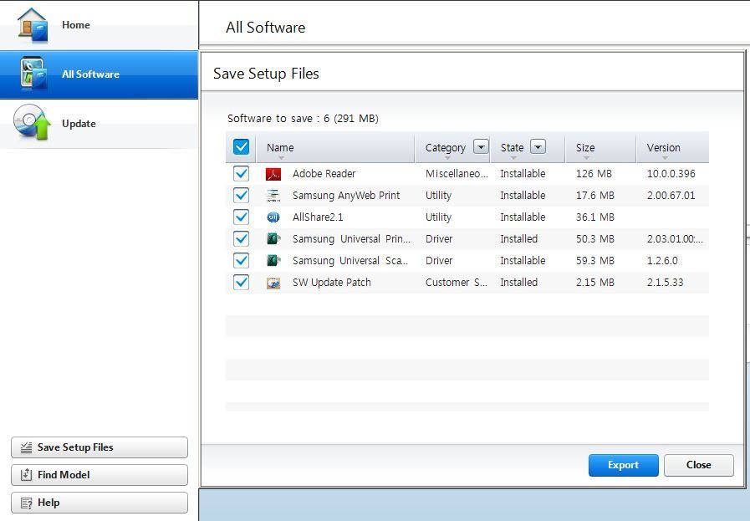Click version 2.1.5.33 cell
750x521 pixels.
(x=665, y=283)
